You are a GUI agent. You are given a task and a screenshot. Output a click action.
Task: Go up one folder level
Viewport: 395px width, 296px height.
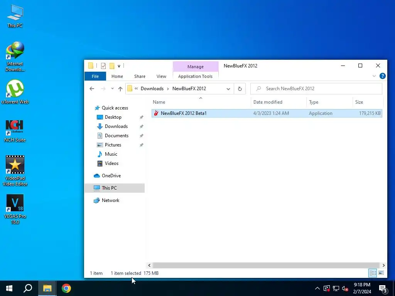pyautogui.click(x=120, y=89)
